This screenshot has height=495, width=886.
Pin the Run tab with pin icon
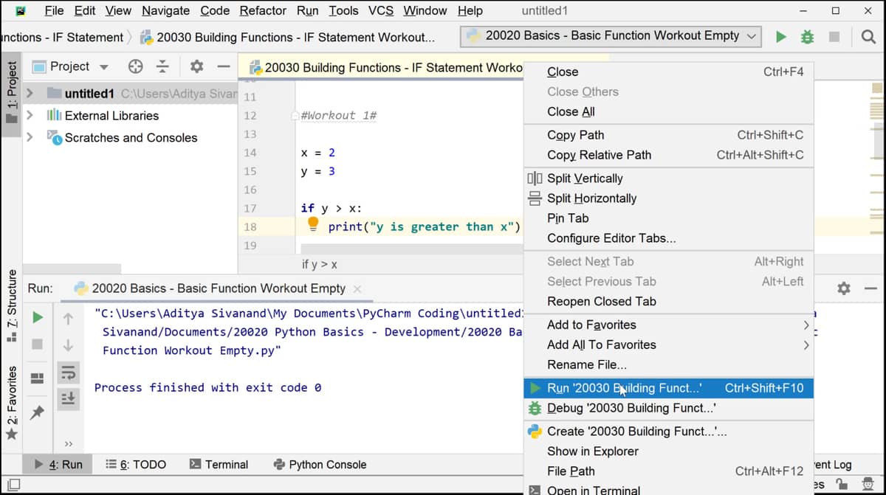pos(38,412)
